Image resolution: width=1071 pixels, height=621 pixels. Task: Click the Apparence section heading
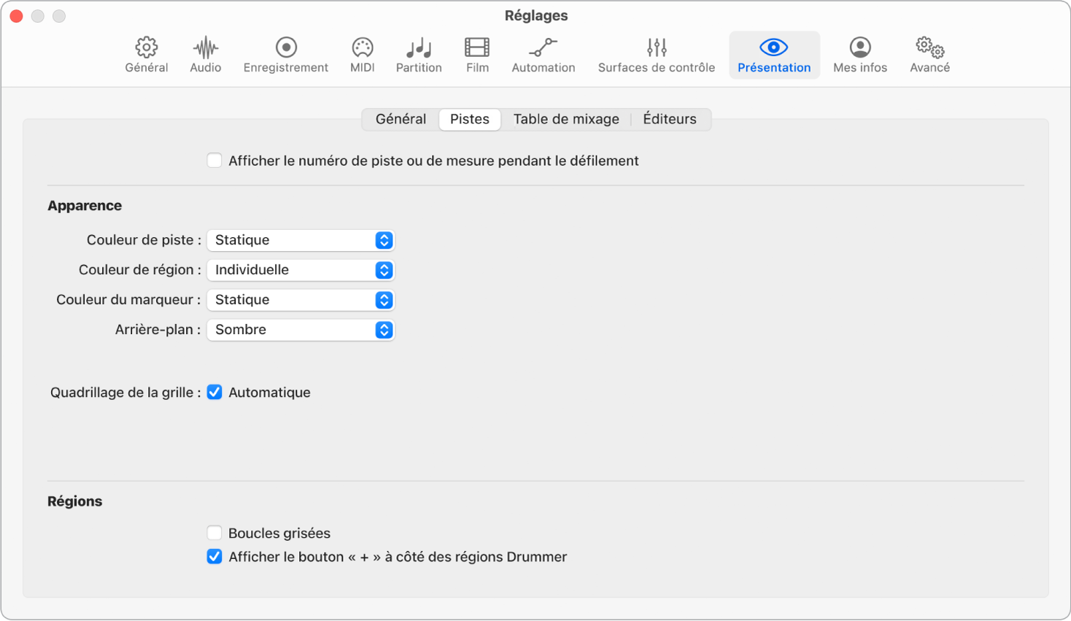point(85,206)
